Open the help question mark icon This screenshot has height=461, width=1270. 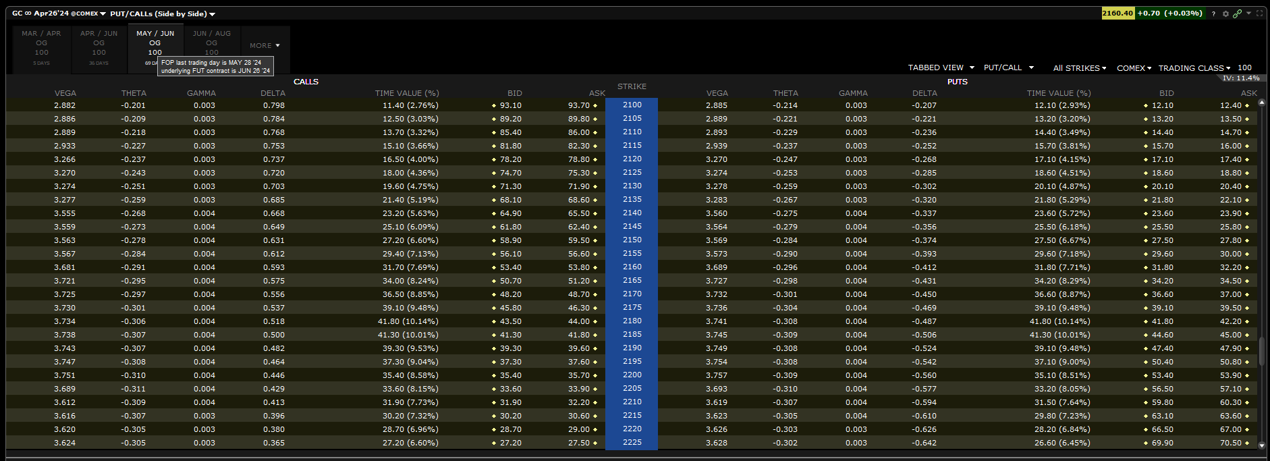(x=1213, y=13)
